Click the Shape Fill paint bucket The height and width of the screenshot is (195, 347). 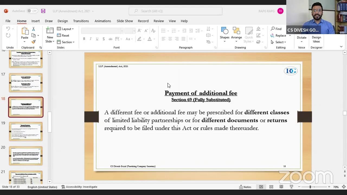[x=259, y=29]
